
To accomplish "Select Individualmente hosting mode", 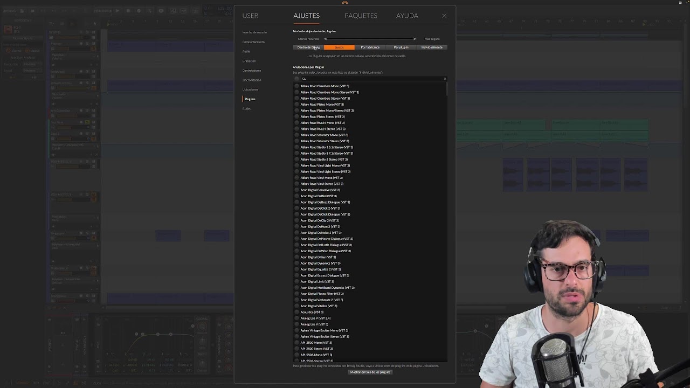I will (432, 47).
